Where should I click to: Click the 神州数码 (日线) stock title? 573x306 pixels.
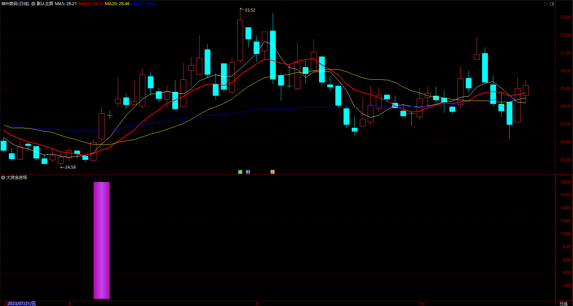click(x=15, y=4)
